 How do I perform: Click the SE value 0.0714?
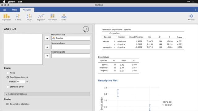(150, 47)
